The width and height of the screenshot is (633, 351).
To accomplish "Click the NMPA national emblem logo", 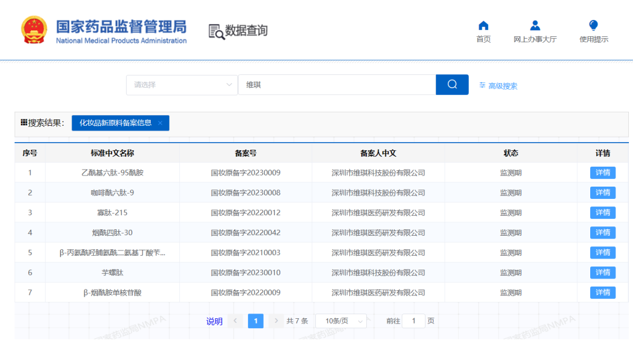I will pos(34,30).
